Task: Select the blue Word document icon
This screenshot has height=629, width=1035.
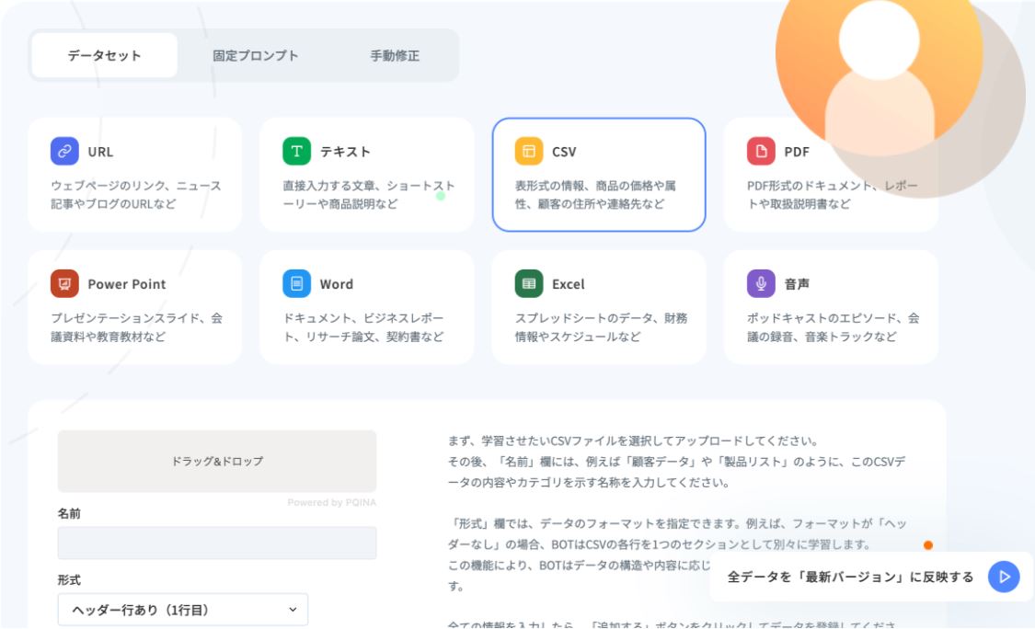Action: [296, 284]
